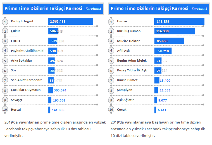The height and width of the screenshot is (145, 212).
Task: Select the Kuruluş Osman 116.330 bar
Action: coord(175,31)
